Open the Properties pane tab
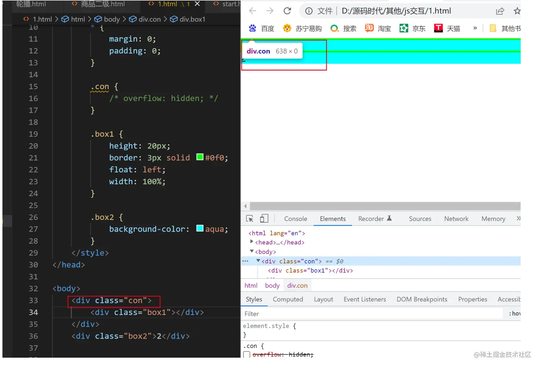This screenshot has width=541, height=368. pyautogui.click(x=473, y=299)
